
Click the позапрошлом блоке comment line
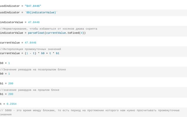pos(33,70)
